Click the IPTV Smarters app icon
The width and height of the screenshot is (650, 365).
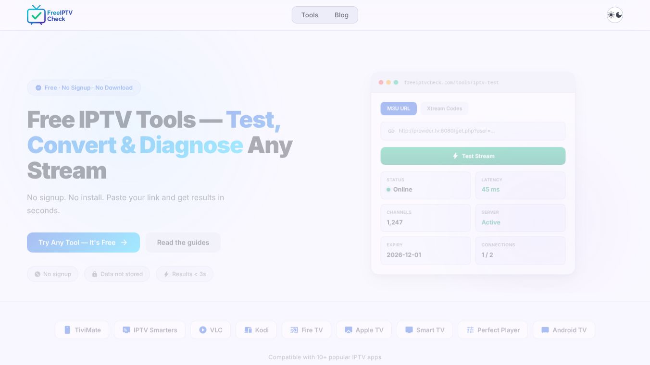126,330
